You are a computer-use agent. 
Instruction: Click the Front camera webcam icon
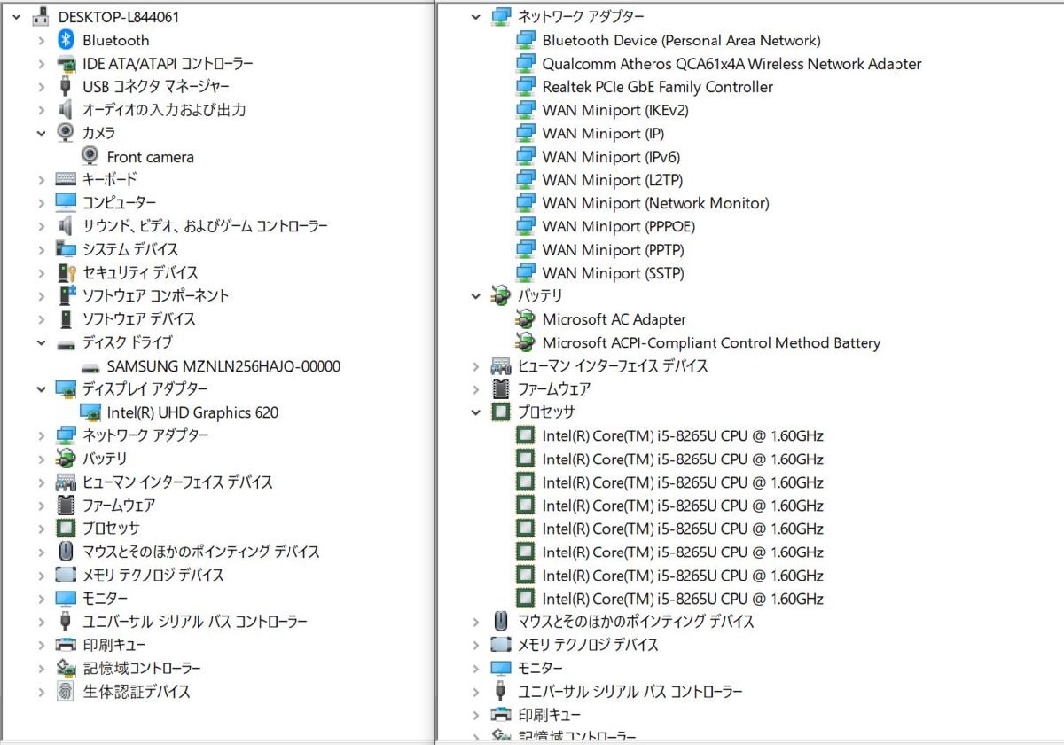pos(90,157)
